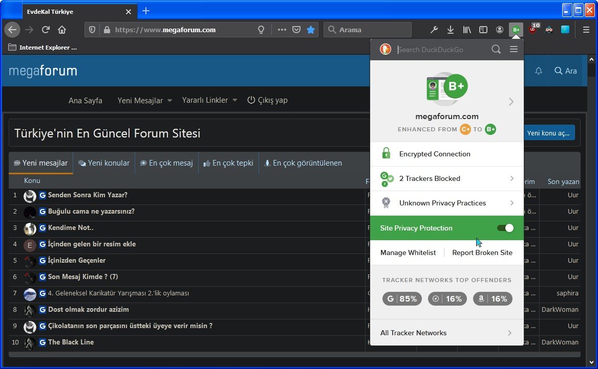Open the Ara forum search button
The width and height of the screenshot is (598, 369).
tap(565, 71)
